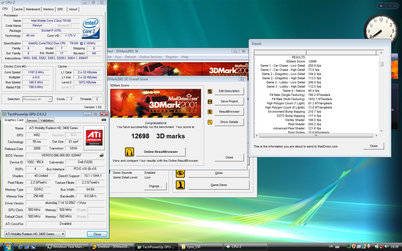This screenshot has width=402, height=251.
Task: Click the Intel Core 2 Duo logo
Action: click(x=90, y=28)
